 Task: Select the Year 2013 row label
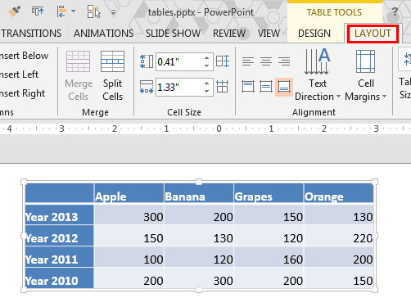pyautogui.click(x=52, y=217)
